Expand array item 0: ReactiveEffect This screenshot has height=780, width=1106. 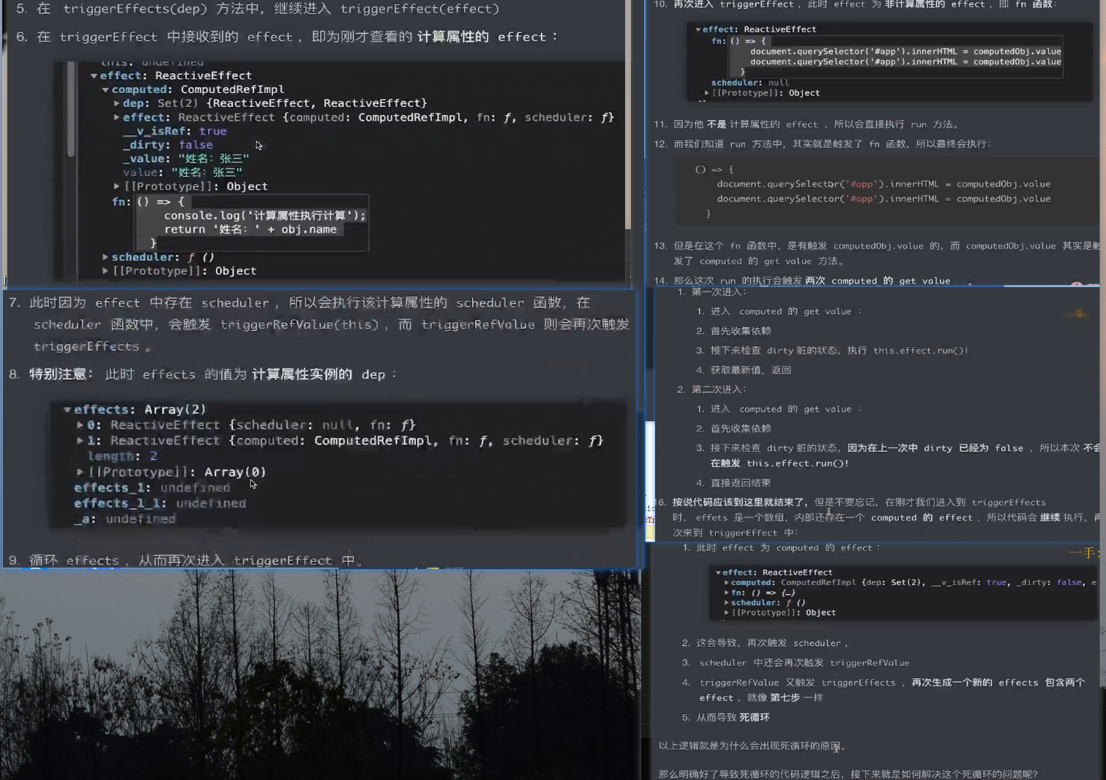pyautogui.click(x=80, y=425)
